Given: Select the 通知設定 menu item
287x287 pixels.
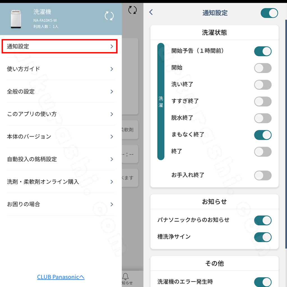Looking at the screenshot, I should tap(59, 46).
